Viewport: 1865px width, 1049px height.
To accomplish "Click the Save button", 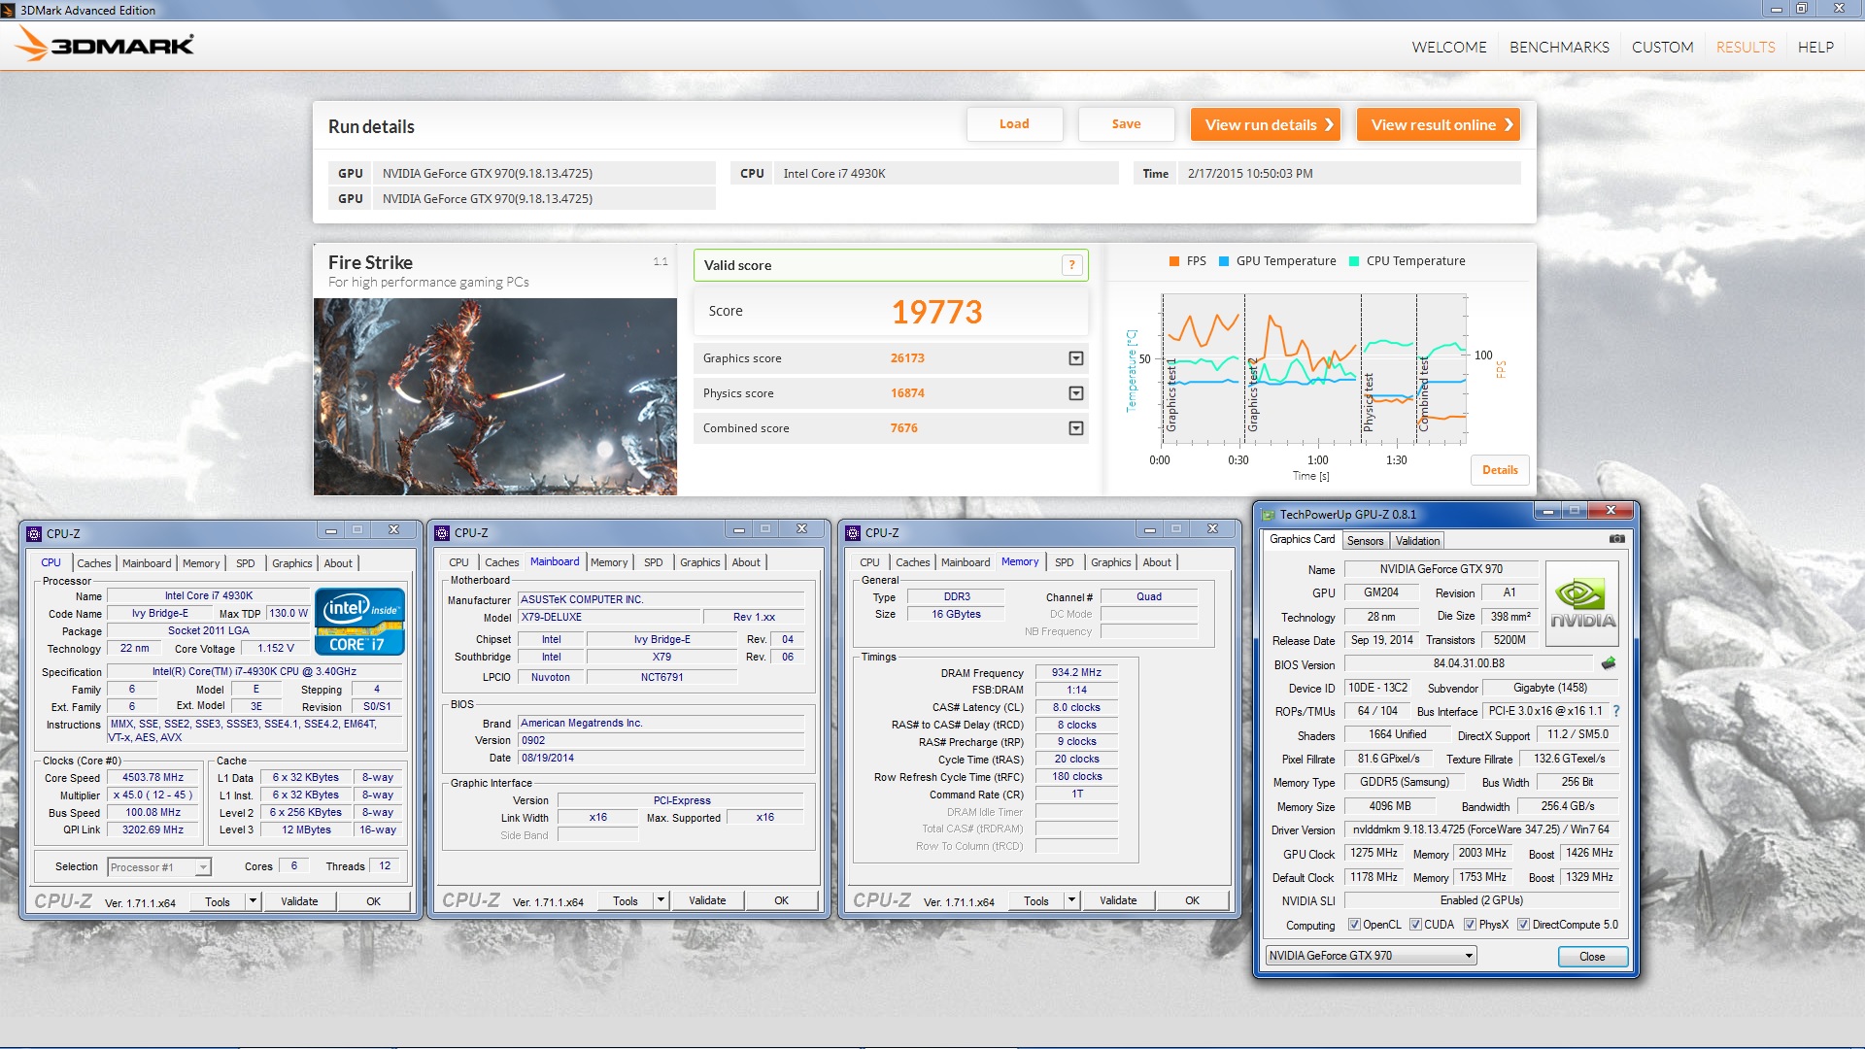I will [1126, 124].
